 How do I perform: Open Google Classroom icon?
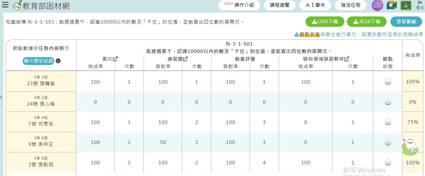[406, 5]
